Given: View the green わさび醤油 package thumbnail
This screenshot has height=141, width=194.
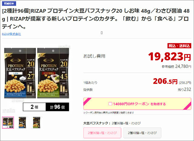Looking at the screenshot, I should pyautogui.click(x=37, y=123).
